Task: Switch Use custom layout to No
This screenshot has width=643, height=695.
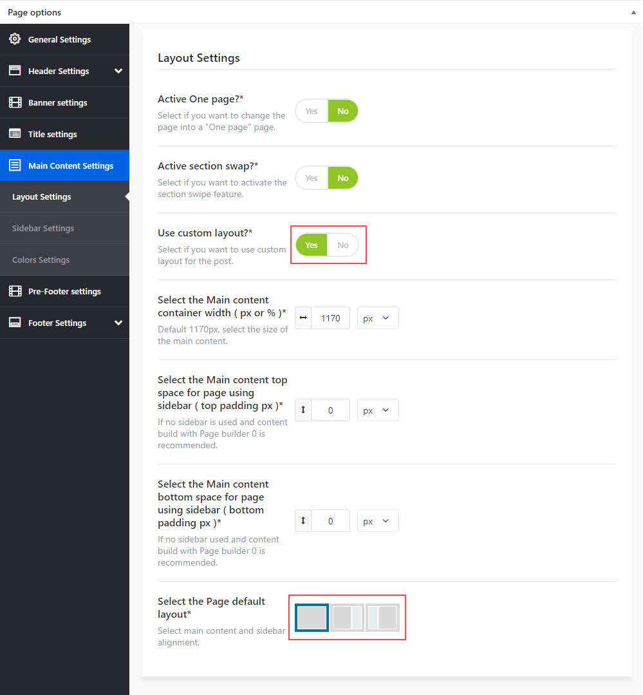Action: (343, 245)
